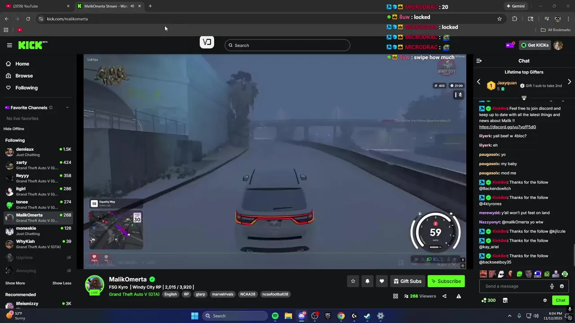Expand following list with Show More
575x323 pixels.
15,283
